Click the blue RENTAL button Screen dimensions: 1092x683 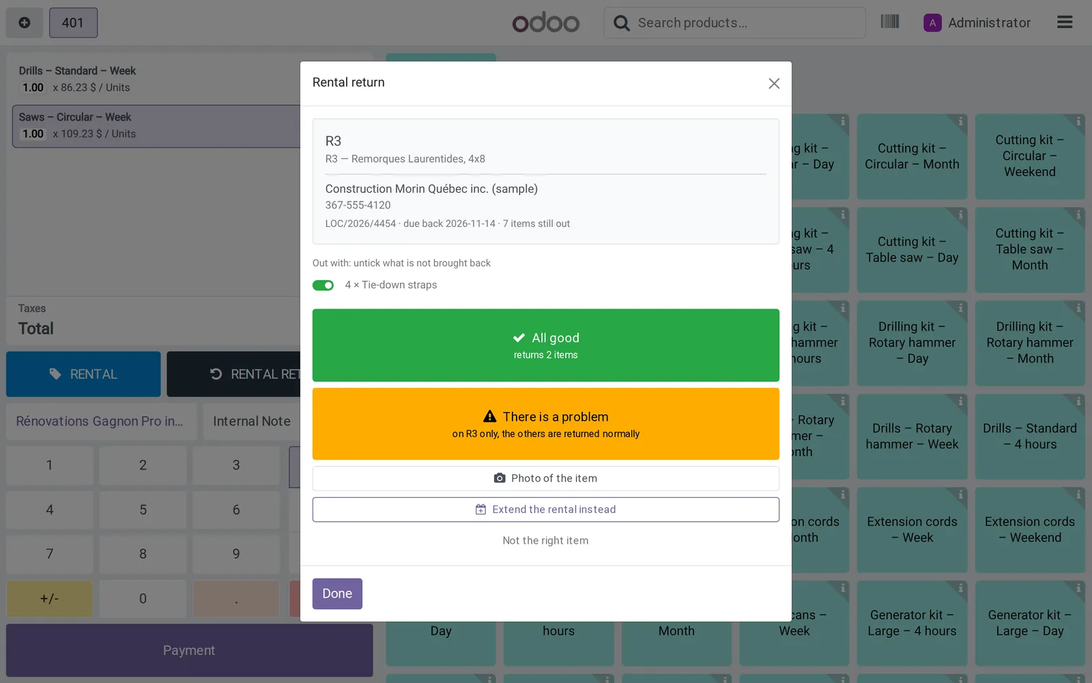coord(83,374)
